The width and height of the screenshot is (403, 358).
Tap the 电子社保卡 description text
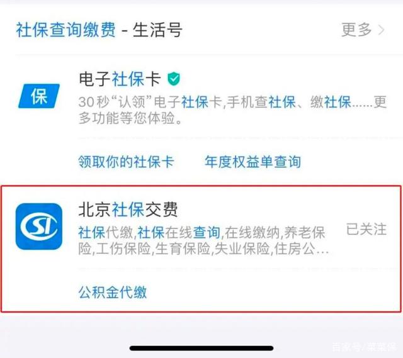click(232, 110)
